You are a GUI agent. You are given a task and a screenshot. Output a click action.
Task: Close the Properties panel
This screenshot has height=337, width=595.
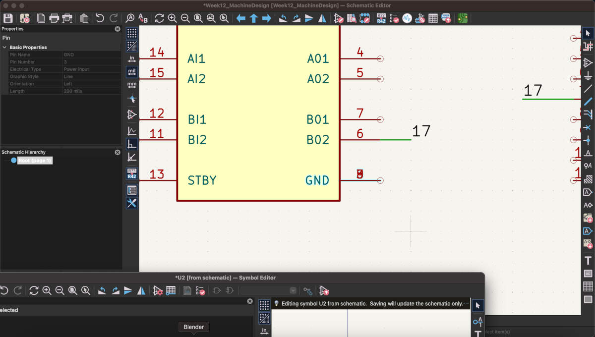click(x=118, y=29)
